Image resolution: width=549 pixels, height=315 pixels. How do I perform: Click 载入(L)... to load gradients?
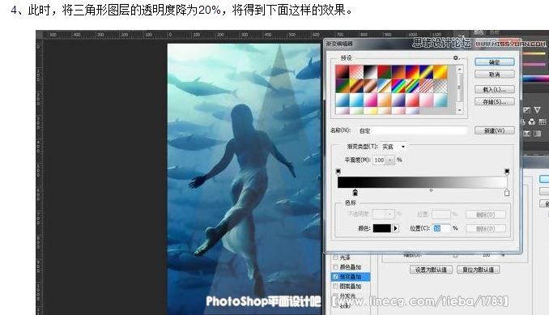click(x=495, y=90)
